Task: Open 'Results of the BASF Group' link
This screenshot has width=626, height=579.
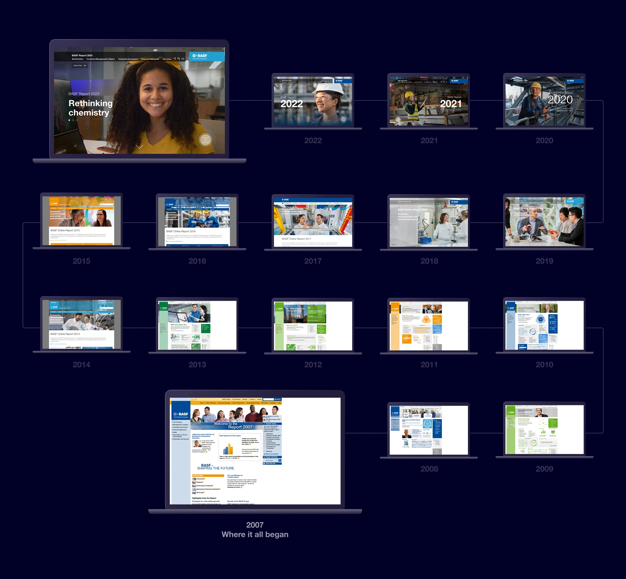Action: pyautogui.click(x=238, y=501)
